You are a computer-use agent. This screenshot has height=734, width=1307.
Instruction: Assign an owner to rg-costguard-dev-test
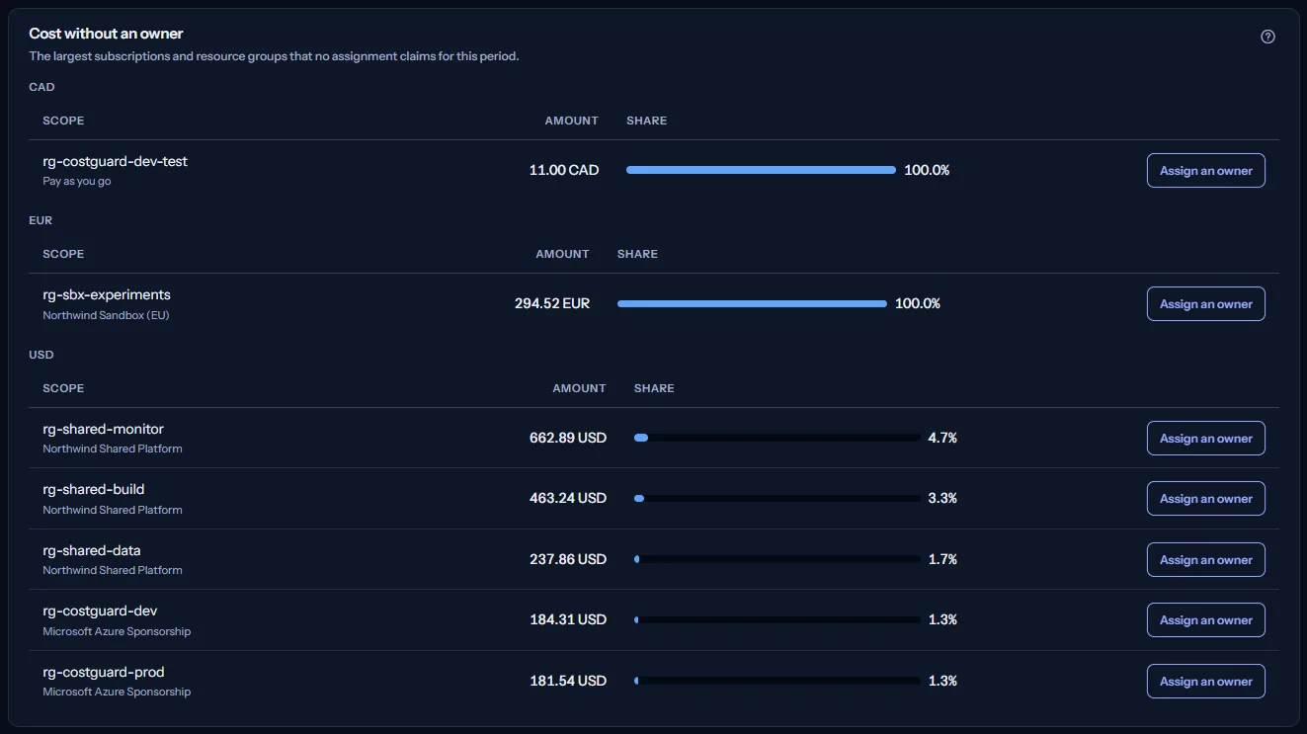click(x=1206, y=170)
